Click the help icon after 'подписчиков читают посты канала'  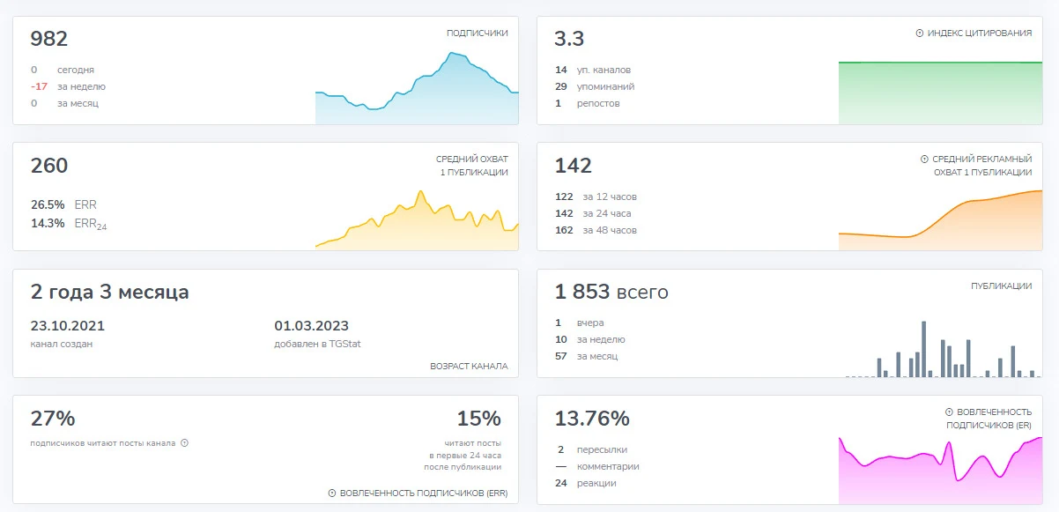184,443
